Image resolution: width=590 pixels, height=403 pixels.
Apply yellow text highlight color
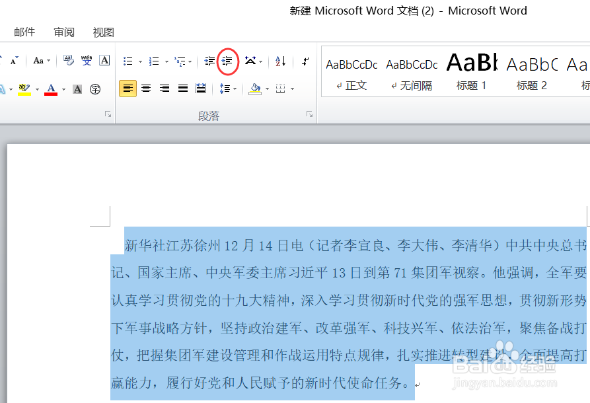pyautogui.click(x=24, y=88)
